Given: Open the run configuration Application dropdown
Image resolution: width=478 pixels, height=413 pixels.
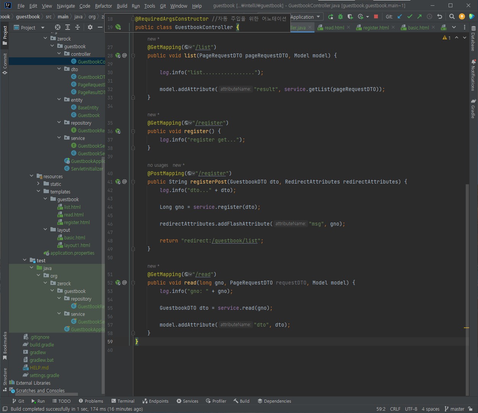Looking at the screenshot, I should [306, 17].
